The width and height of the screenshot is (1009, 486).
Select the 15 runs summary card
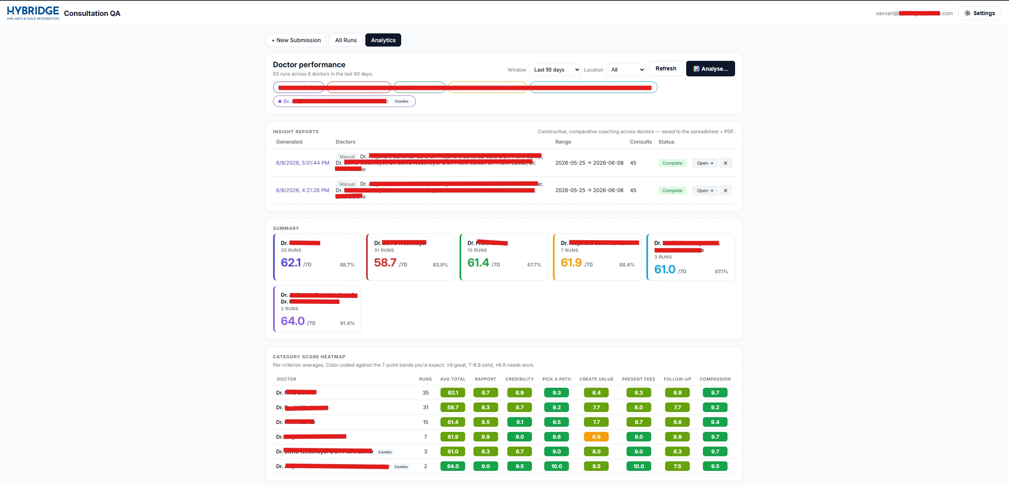(504, 257)
